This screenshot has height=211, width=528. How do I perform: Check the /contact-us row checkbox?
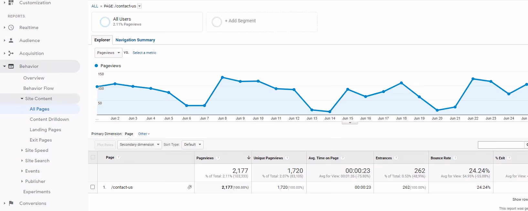pos(93,187)
